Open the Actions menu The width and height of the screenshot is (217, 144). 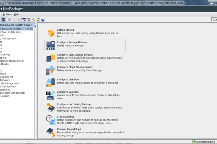point(7,14)
